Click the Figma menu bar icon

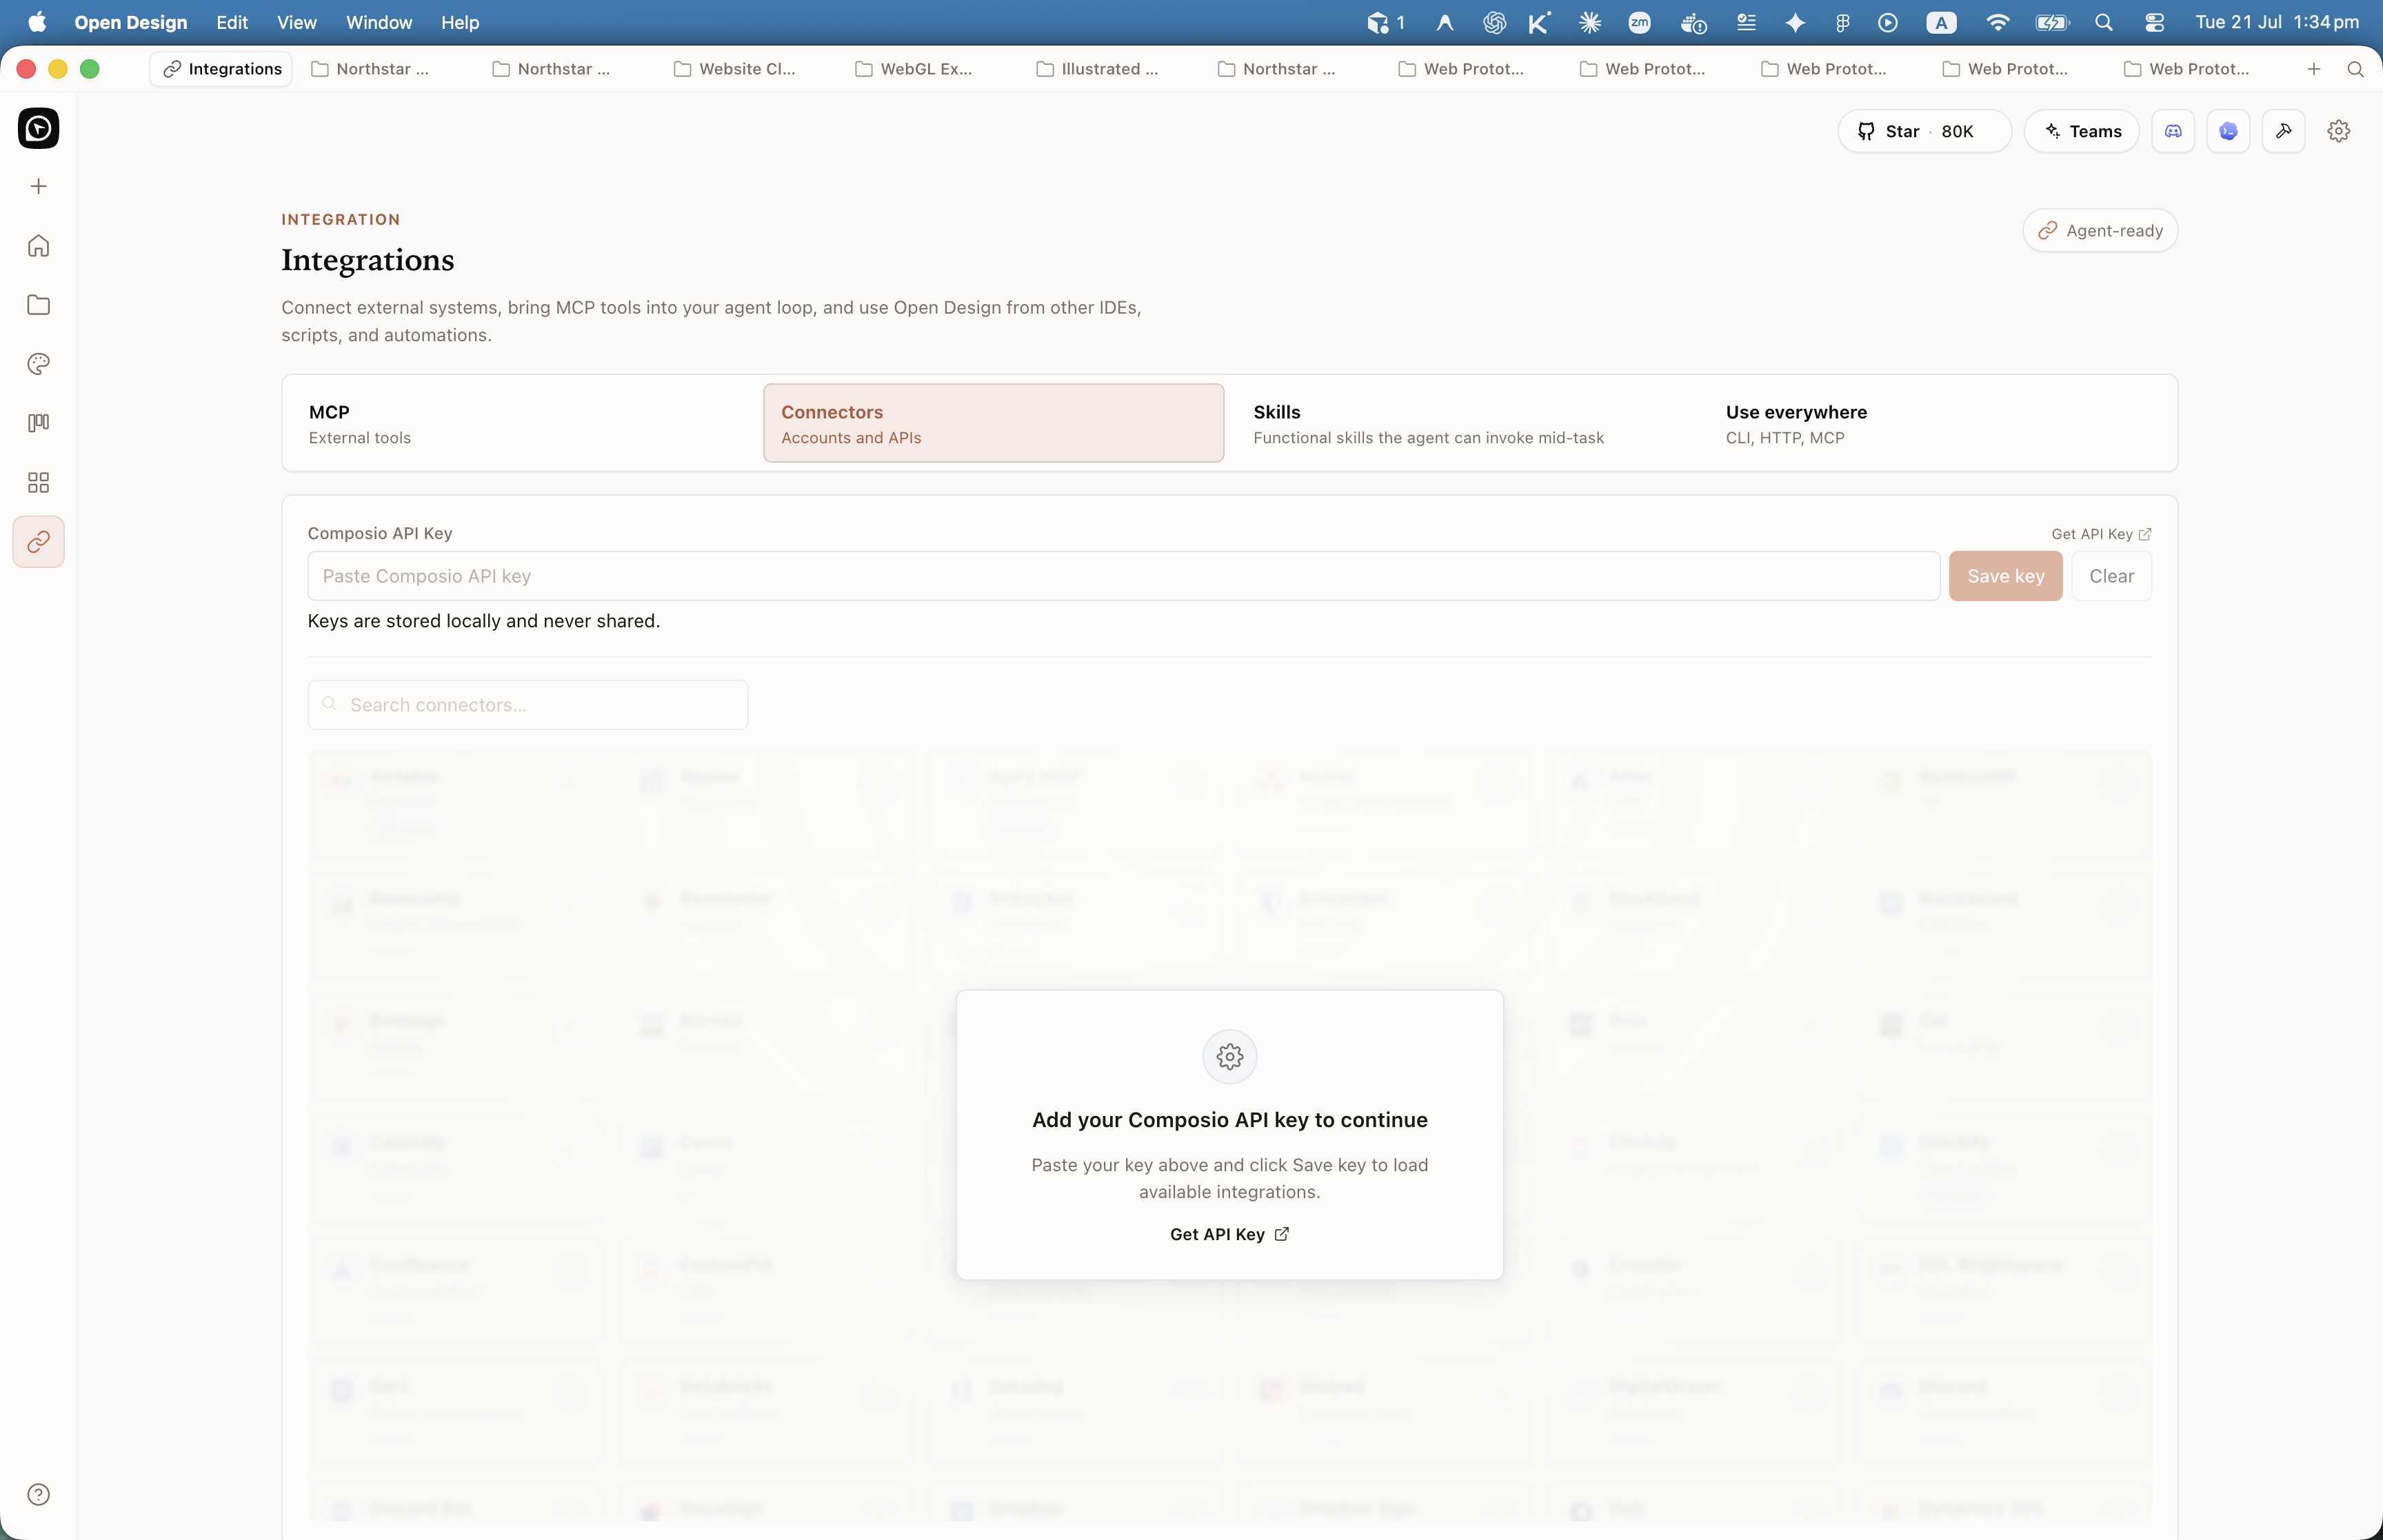coord(1842,22)
